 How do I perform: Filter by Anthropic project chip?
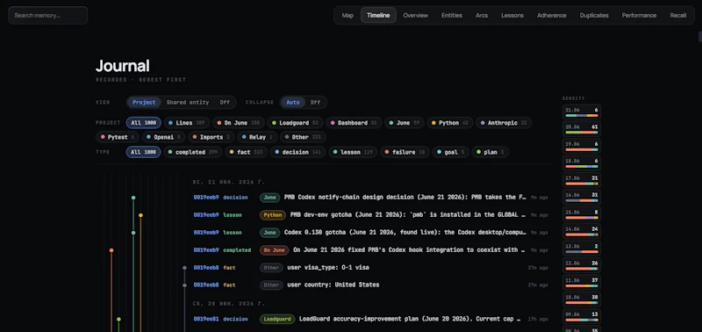pyautogui.click(x=504, y=123)
